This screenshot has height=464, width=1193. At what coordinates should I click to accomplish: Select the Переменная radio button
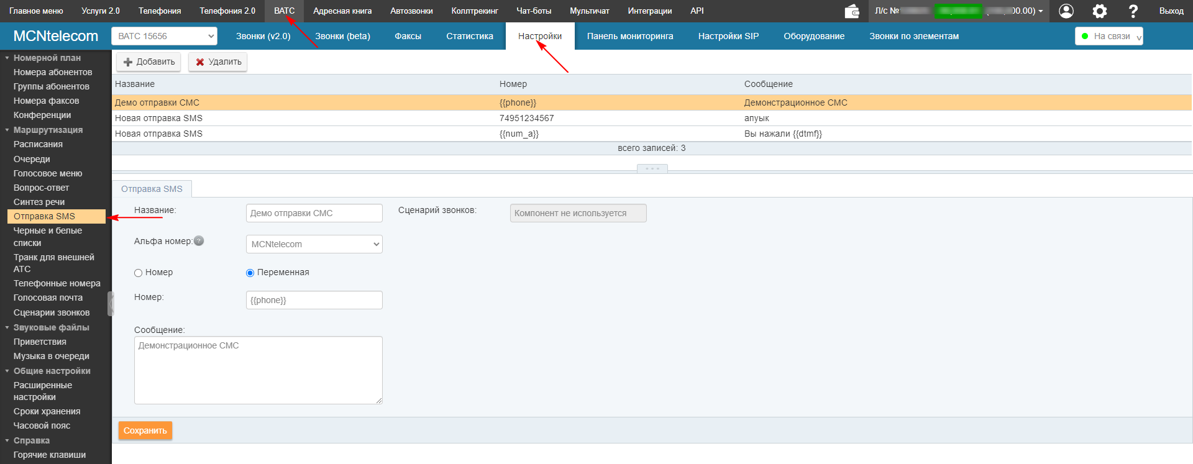[250, 273]
